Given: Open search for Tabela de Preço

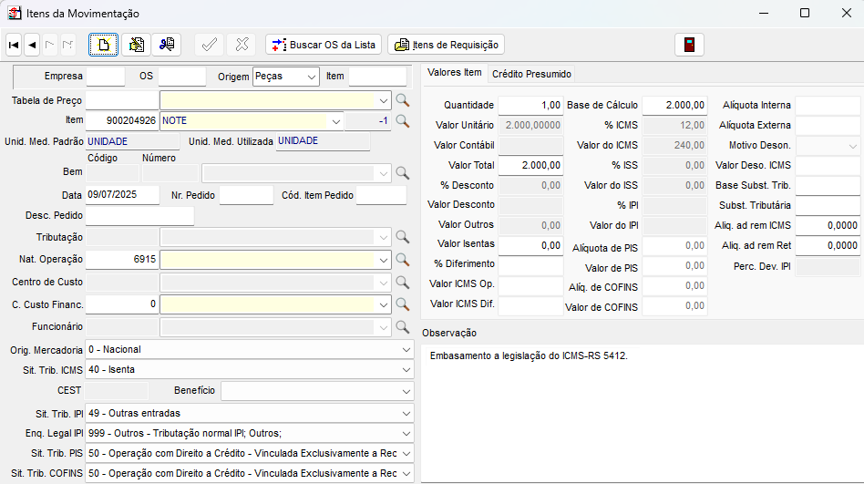Looking at the screenshot, I should [x=402, y=100].
